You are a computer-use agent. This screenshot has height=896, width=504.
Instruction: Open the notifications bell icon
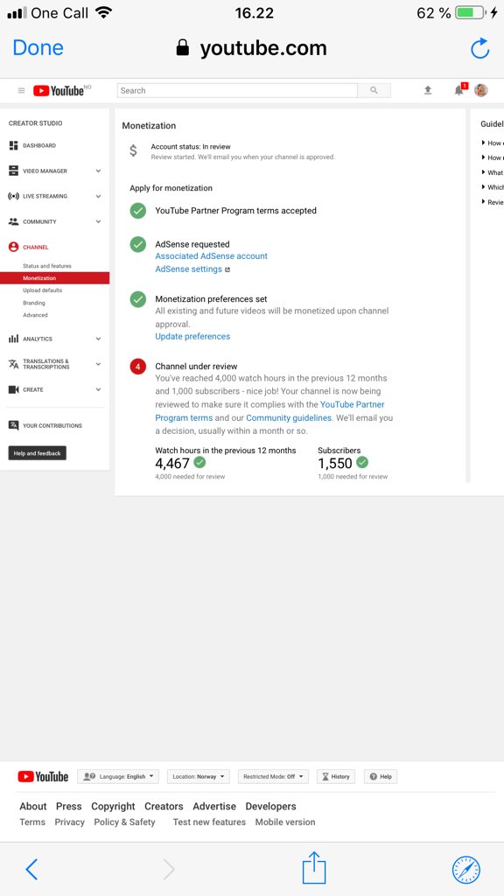tap(458, 90)
